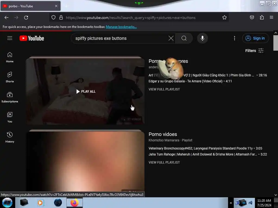
Task: Launch Firefox from taskbar
Action: pos(75,203)
